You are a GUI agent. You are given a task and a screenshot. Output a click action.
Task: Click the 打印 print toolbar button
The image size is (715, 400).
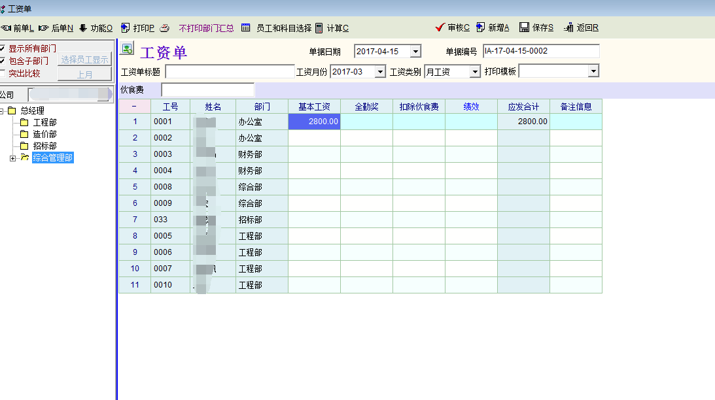pos(126,28)
